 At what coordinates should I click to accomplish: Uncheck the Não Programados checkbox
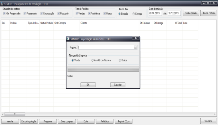(4, 13)
